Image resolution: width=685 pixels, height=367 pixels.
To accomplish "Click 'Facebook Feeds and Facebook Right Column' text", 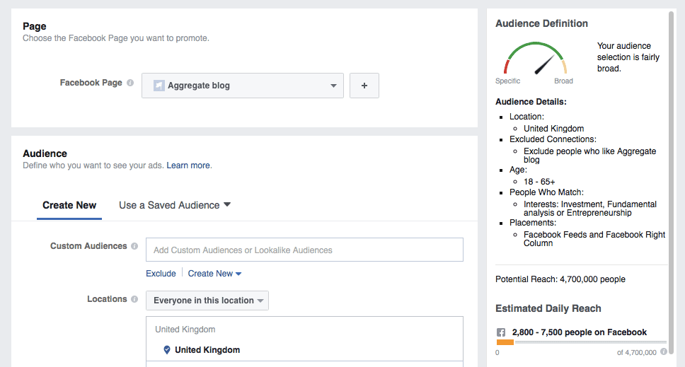I will click(x=594, y=239).
